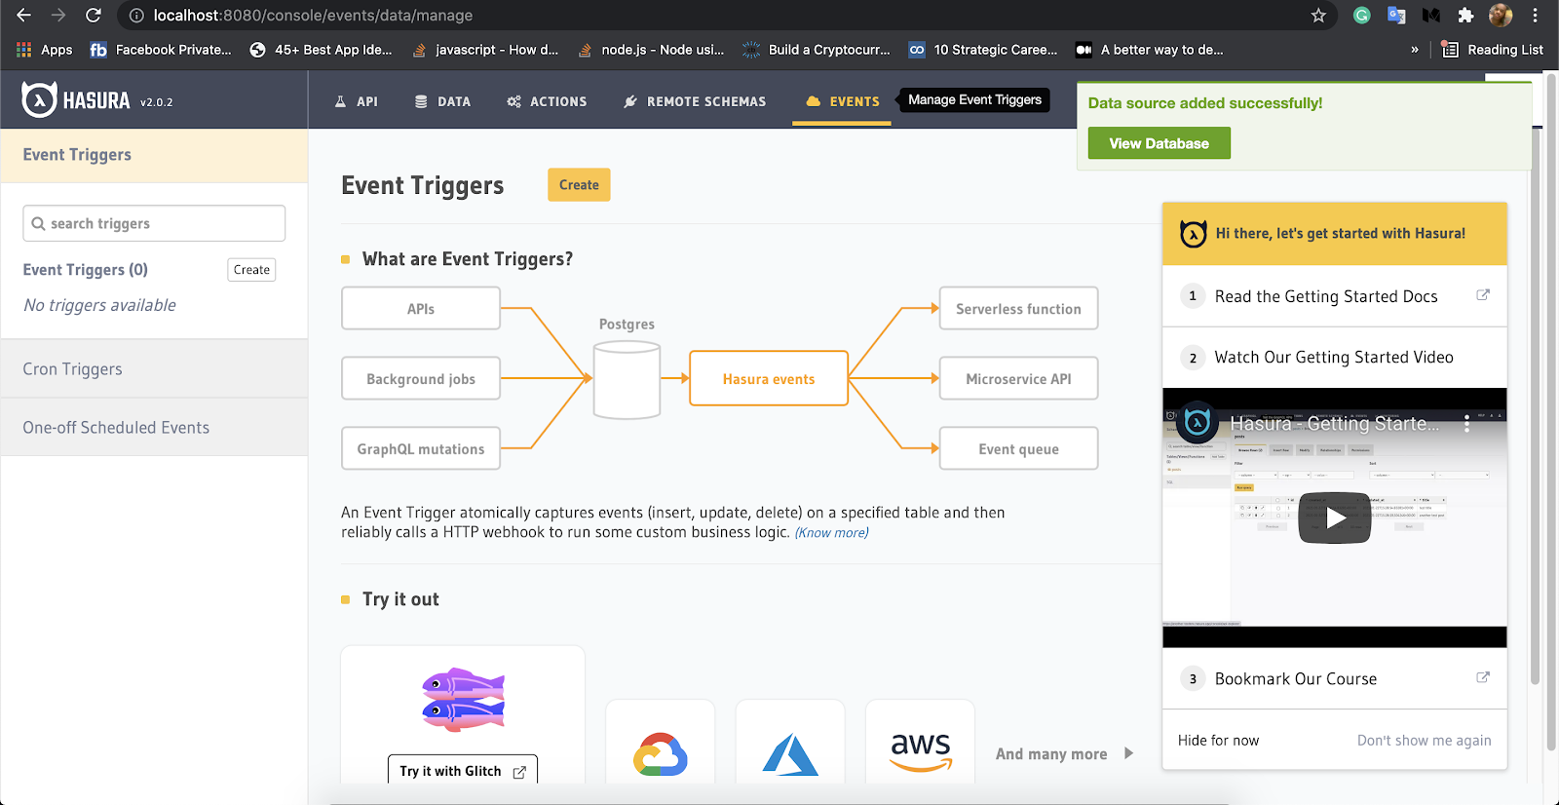Screen dimensions: 1559x805
Task: Go forward with browser forward arrow
Action: coord(58,16)
